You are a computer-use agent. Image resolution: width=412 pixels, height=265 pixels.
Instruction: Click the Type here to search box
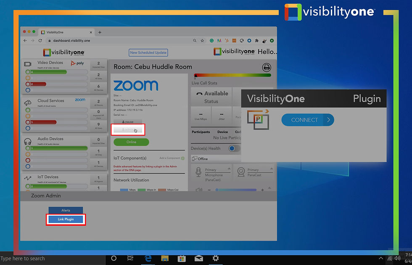(x=53, y=258)
